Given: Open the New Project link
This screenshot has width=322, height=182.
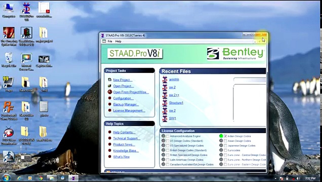Looking at the screenshot, I should tap(123, 80).
